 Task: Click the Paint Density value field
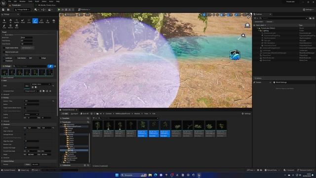pos(27,41)
